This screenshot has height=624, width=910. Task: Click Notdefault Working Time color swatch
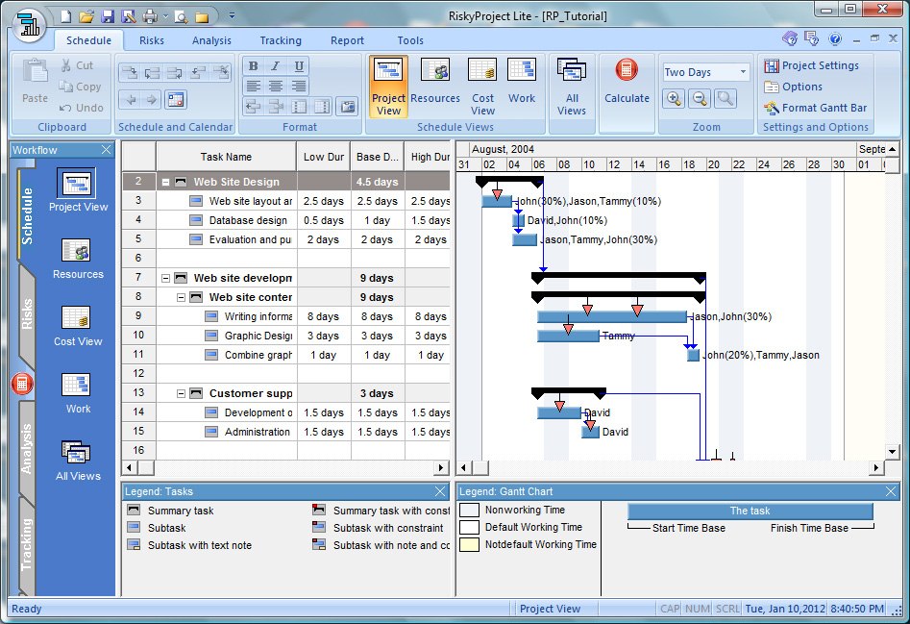469,544
